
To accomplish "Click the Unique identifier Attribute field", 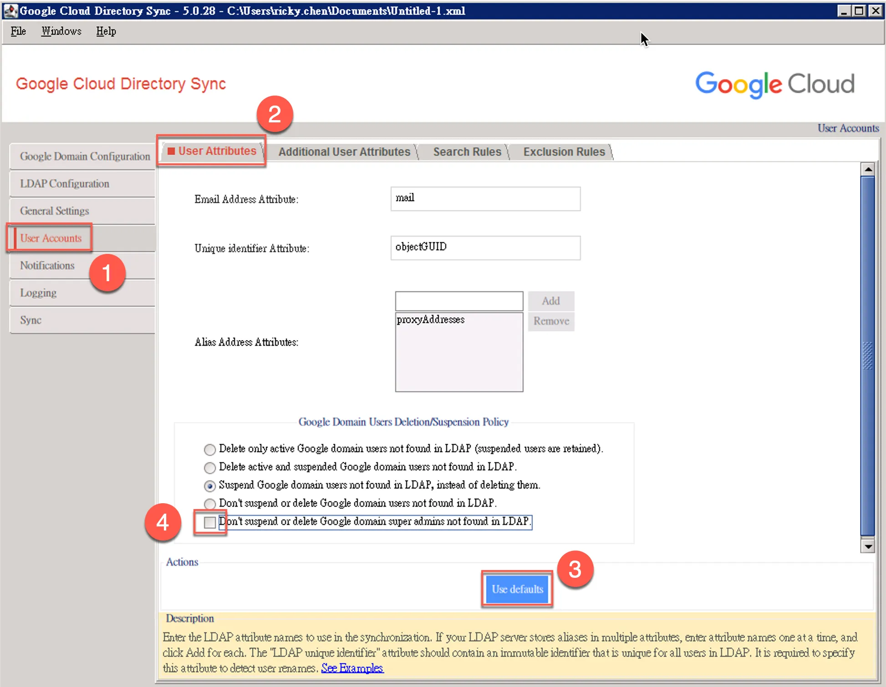I will (485, 248).
